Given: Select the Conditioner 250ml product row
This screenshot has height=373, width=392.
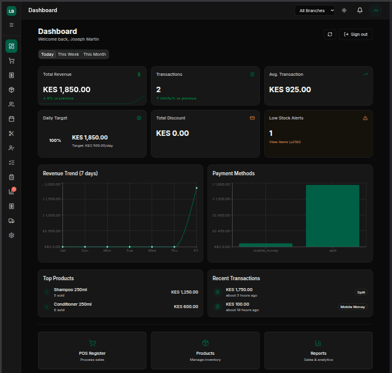Looking at the screenshot, I should (x=121, y=307).
